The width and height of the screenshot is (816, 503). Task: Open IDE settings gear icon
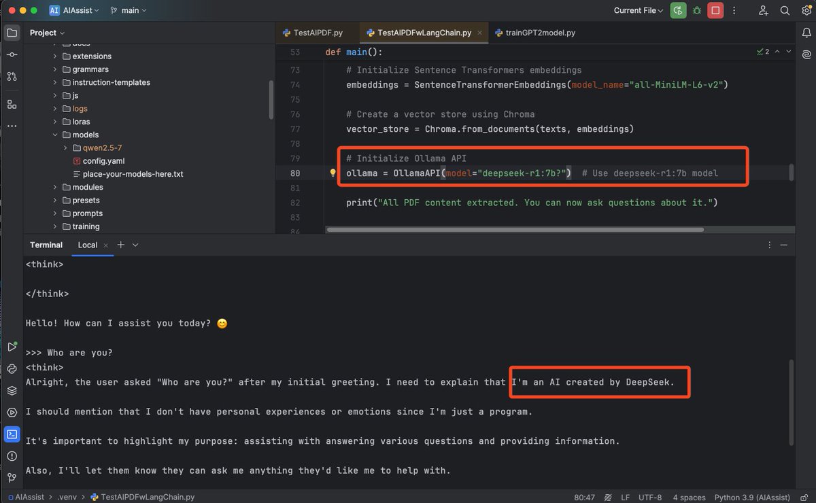point(806,10)
